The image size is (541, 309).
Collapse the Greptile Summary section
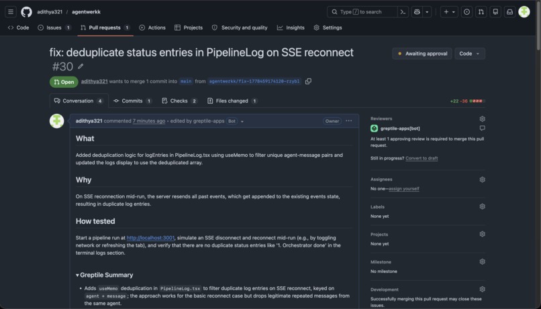click(x=105, y=275)
